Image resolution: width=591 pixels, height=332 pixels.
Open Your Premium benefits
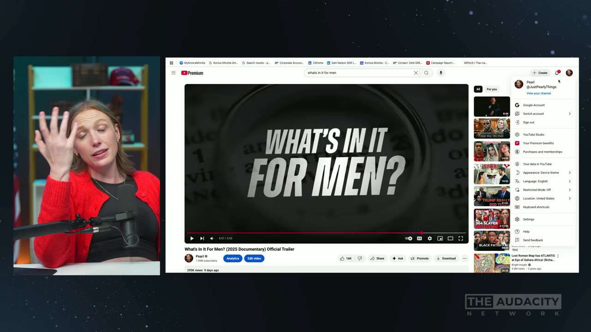tap(544, 143)
